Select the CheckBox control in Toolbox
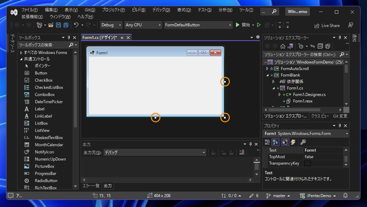The height and width of the screenshot is (207, 367). click(44, 80)
